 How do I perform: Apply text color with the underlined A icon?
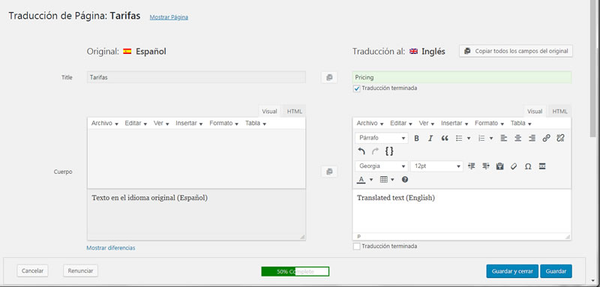tap(361, 179)
